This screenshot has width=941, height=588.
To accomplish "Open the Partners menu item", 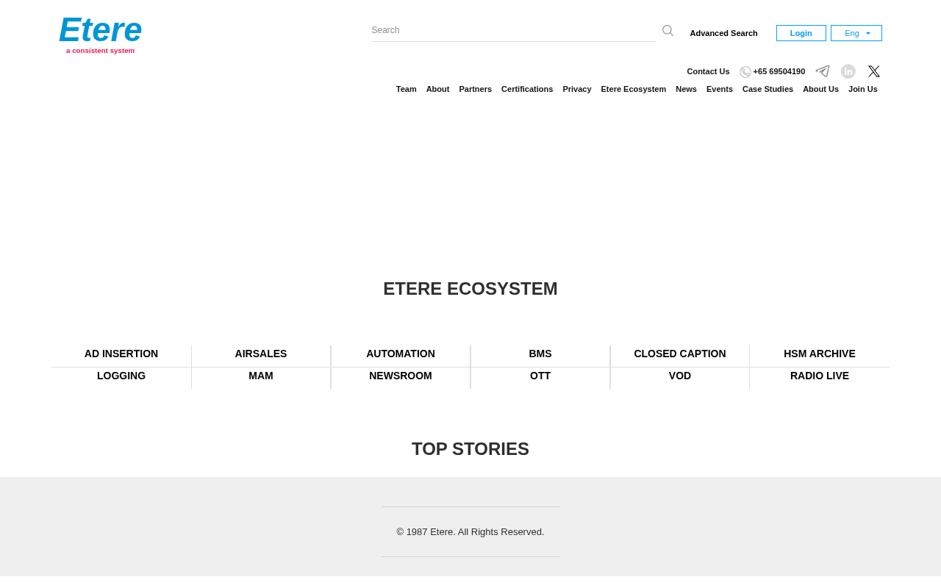I will (x=476, y=89).
